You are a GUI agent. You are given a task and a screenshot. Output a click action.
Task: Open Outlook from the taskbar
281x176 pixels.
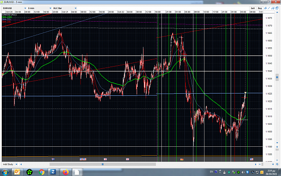pyautogui.click(x=17, y=172)
